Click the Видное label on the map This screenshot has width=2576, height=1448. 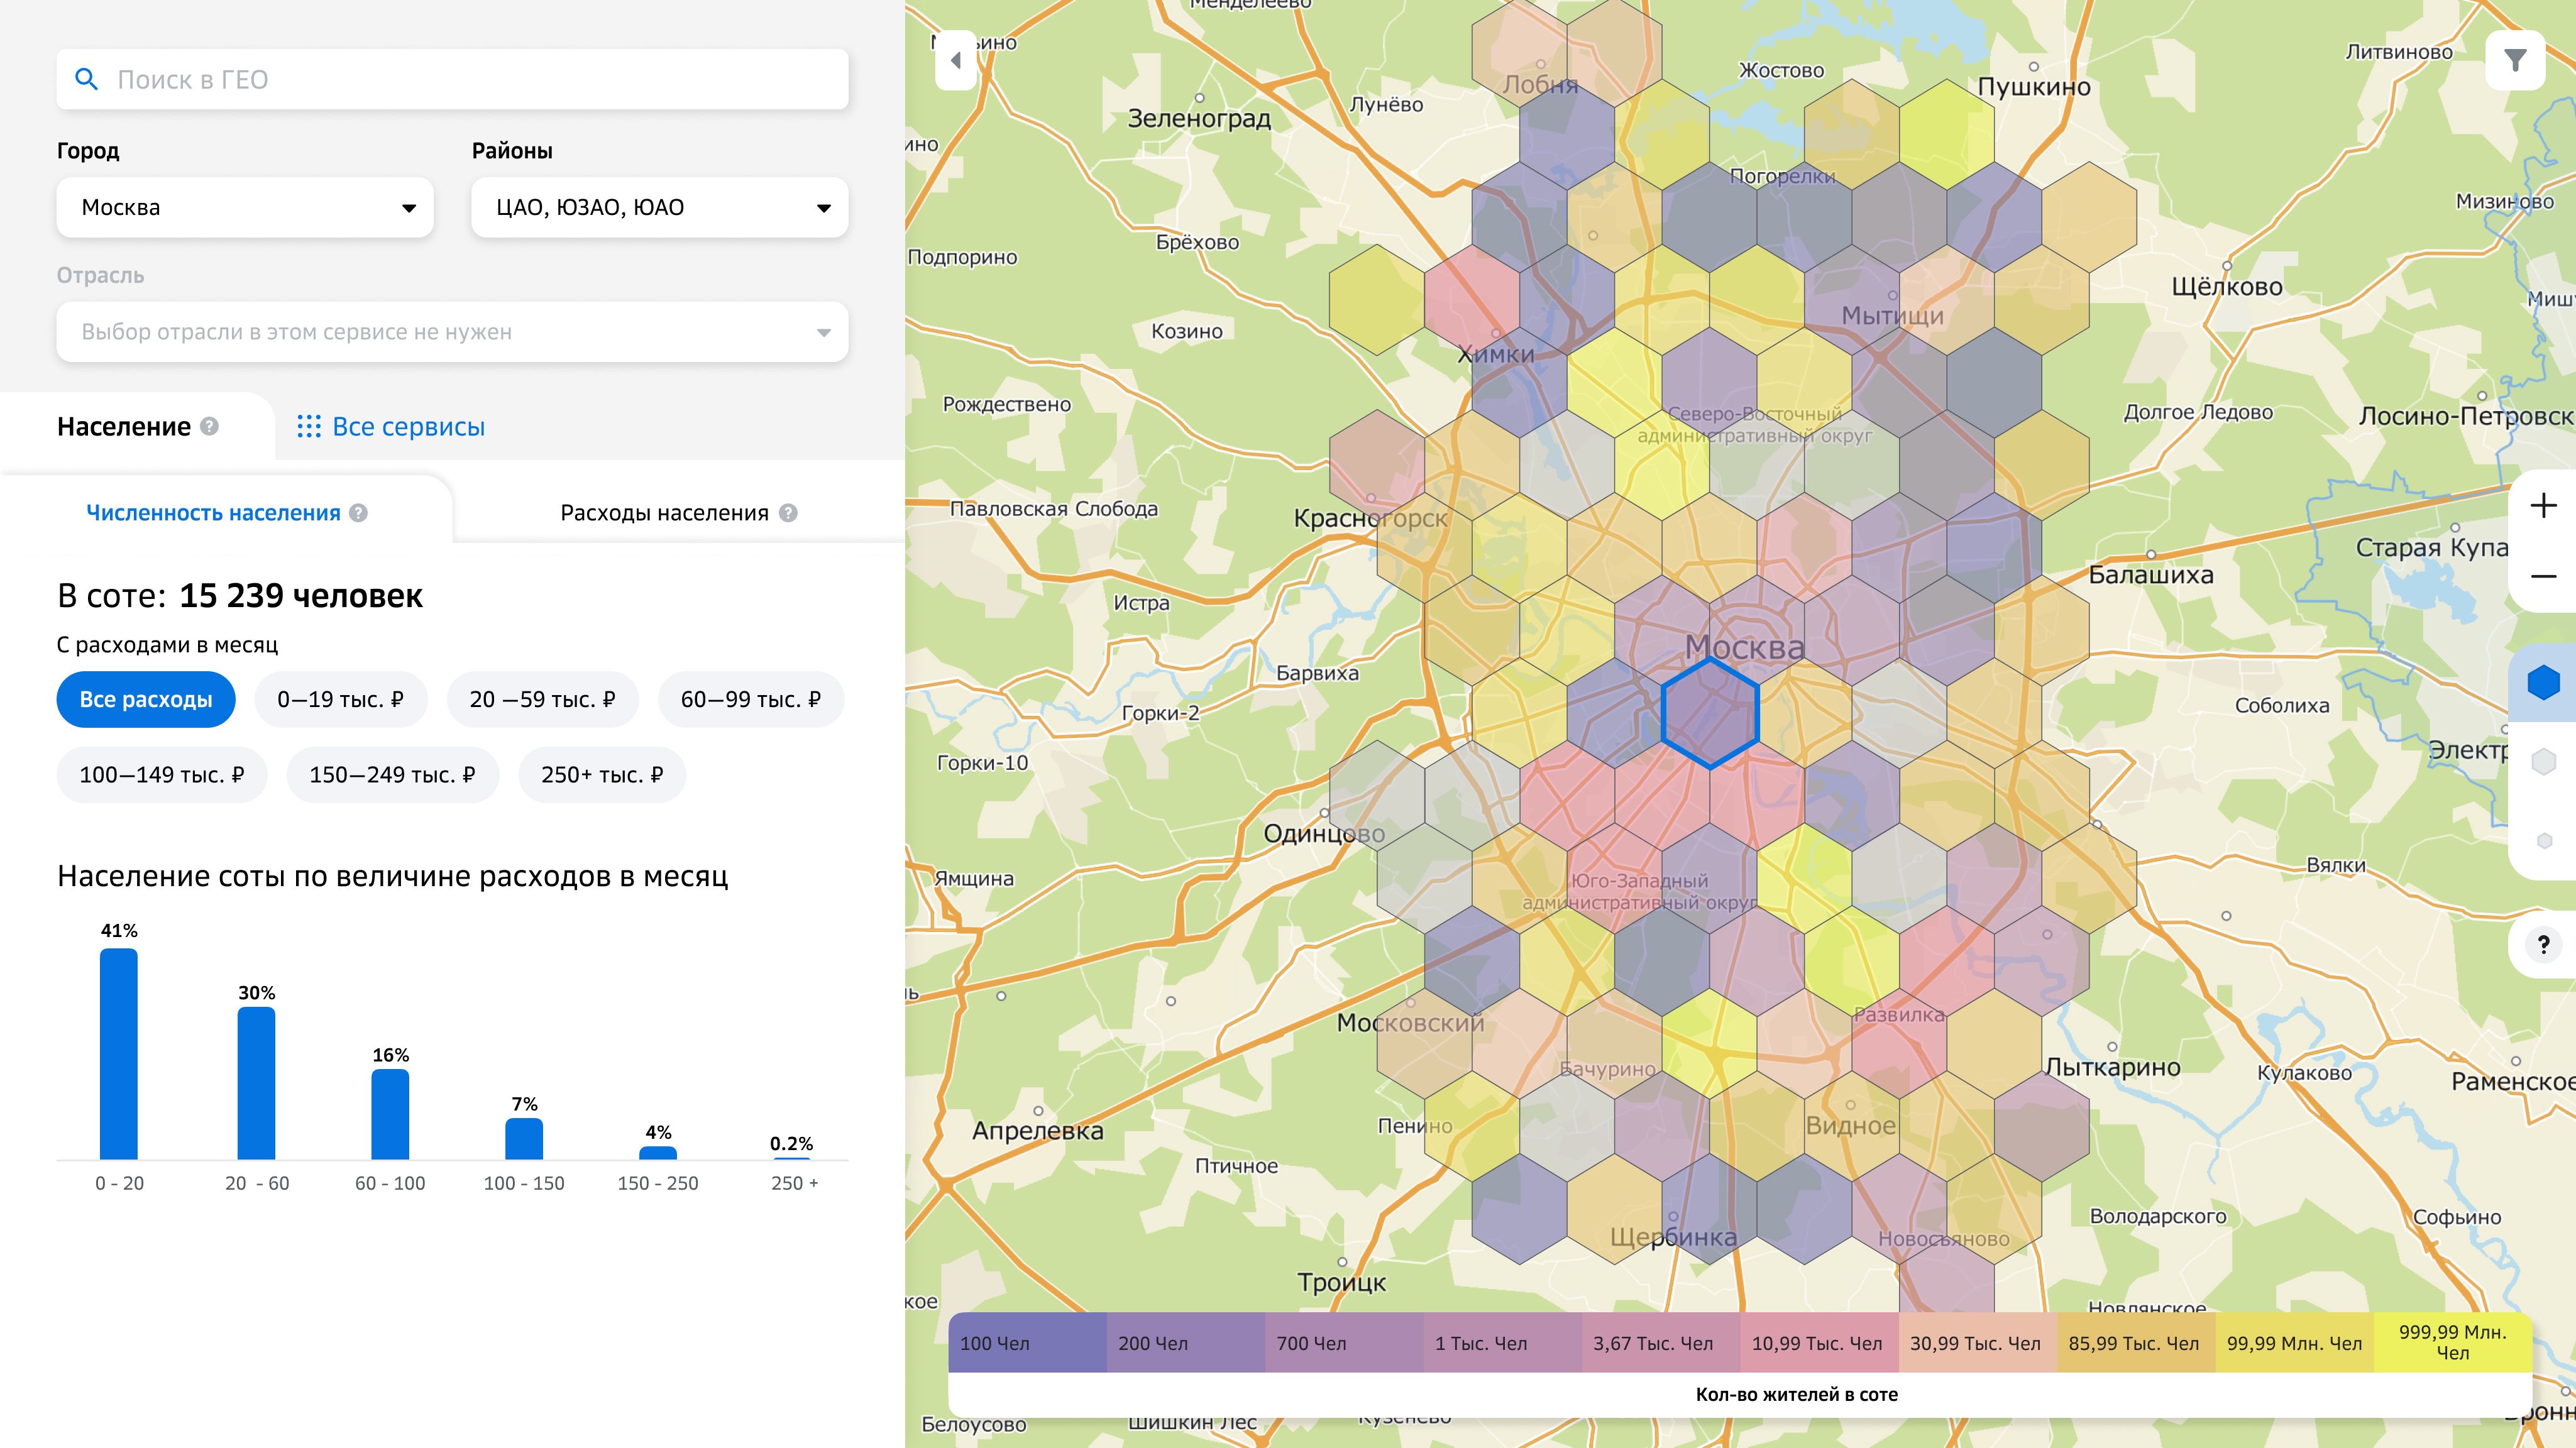coord(1850,1126)
